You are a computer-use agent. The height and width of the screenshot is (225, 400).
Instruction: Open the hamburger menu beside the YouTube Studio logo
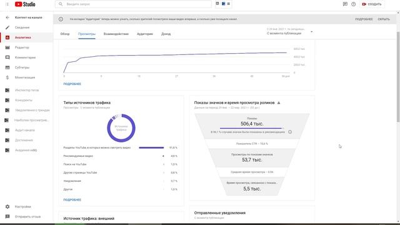coord(7,4)
